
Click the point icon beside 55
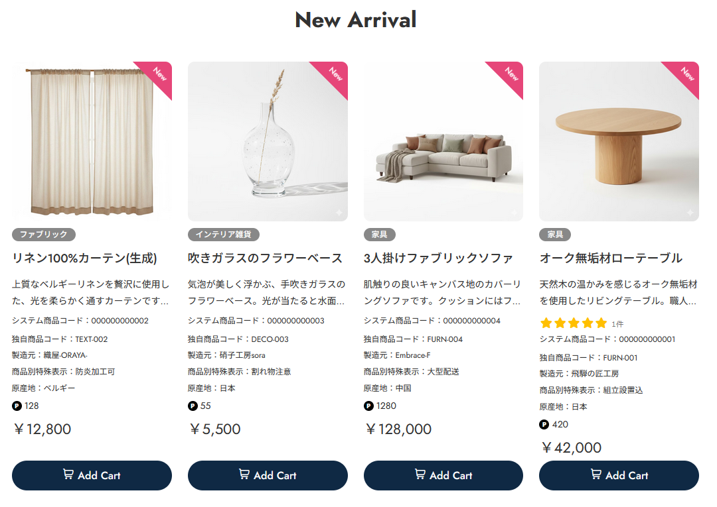193,406
